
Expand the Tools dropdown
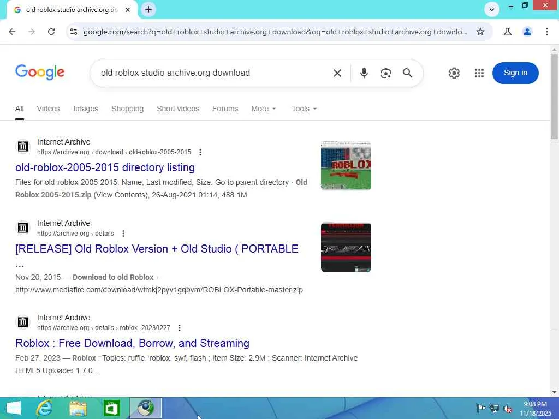pos(304,109)
